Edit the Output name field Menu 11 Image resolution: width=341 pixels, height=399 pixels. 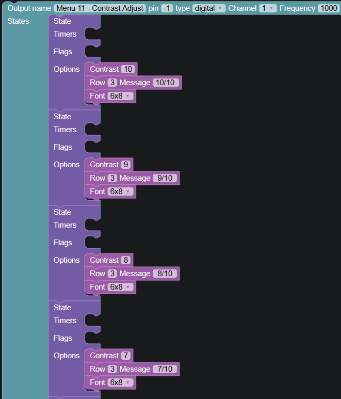[100, 8]
